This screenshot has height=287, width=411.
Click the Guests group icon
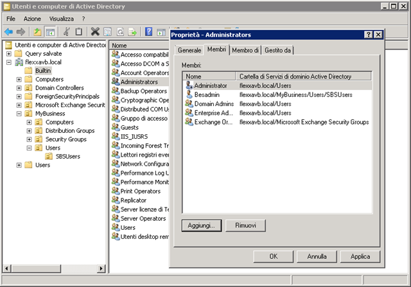point(116,127)
